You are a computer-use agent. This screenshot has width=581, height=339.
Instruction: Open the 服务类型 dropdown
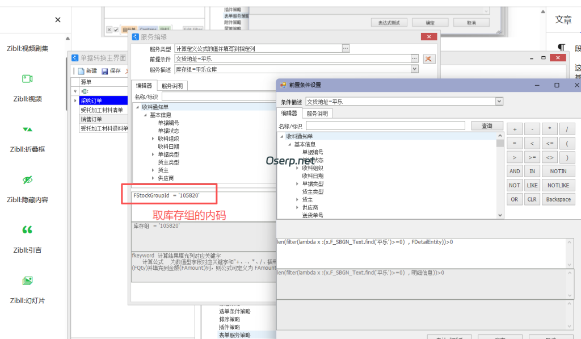[x=347, y=48]
